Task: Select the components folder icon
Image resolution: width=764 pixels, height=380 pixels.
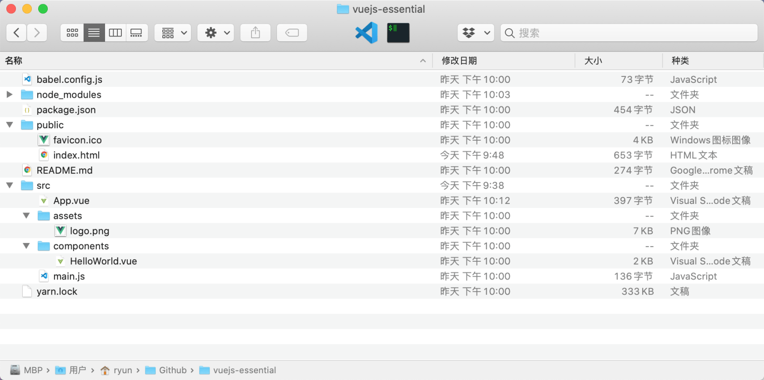Action: (44, 246)
